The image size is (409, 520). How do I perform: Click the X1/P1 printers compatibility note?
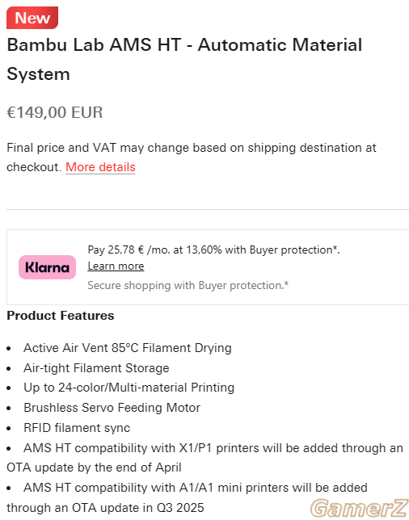click(x=204, y=458)
